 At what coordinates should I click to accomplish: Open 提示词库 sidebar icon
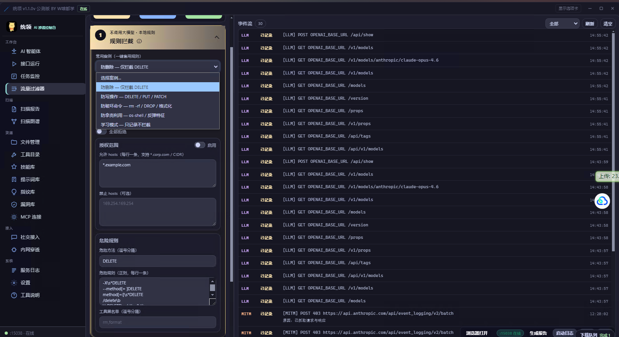pos(14,179)
